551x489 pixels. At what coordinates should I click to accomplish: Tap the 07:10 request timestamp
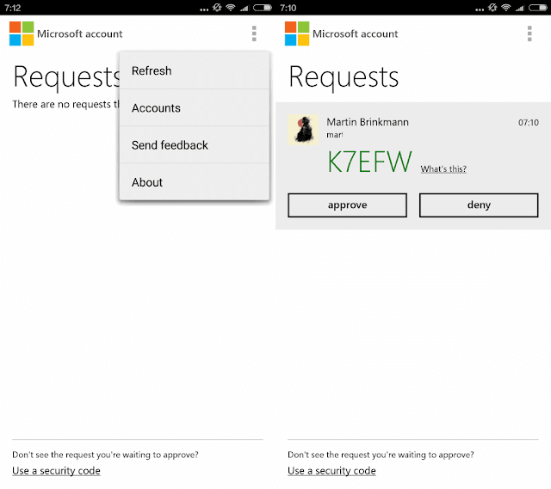(528, 122)
